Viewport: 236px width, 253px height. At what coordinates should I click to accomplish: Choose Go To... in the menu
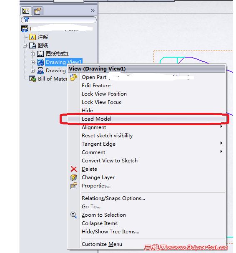coord(91,207)
